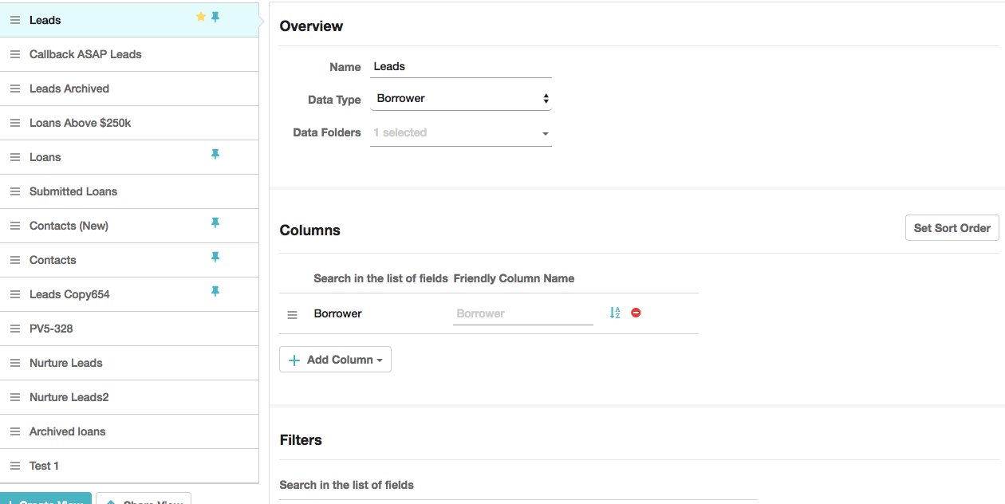Click drag handle icon beside Callback ASAP Leads
Viewport: 1005px width, 504px height.
click(15, 54)
